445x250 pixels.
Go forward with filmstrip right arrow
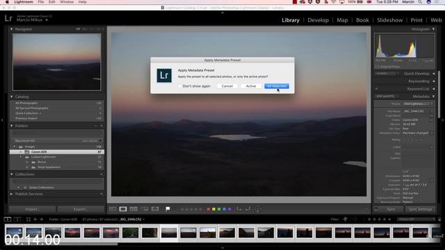click(x=42, y=219)
